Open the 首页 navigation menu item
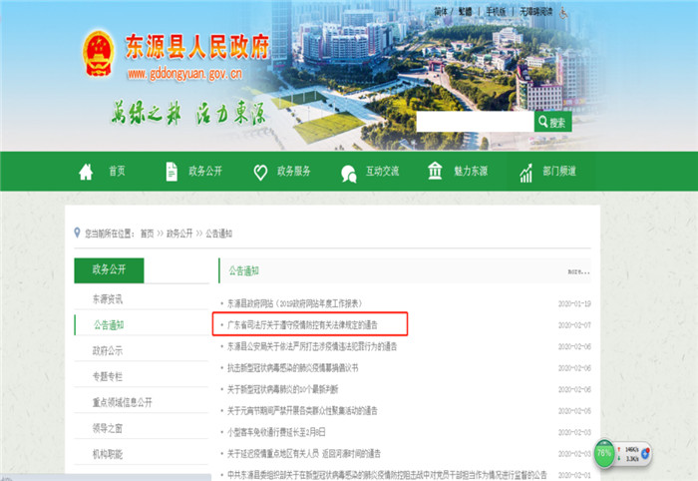 pos(117,171)
